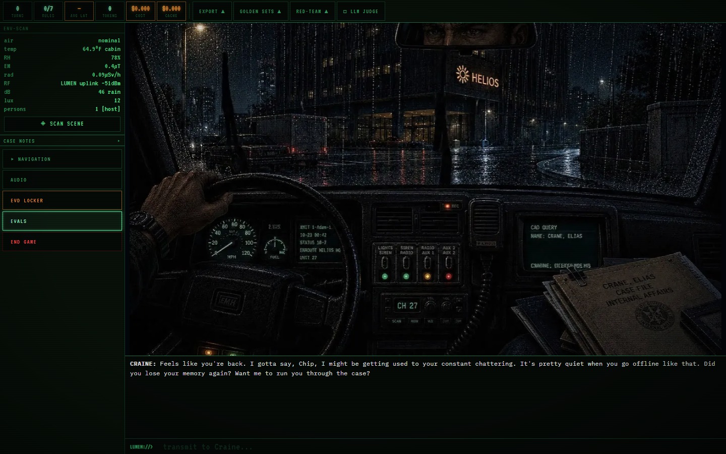Click the AVG LAT stat tile
The height and width of the screenshot is (454, 726).
[x=79, y=11]
